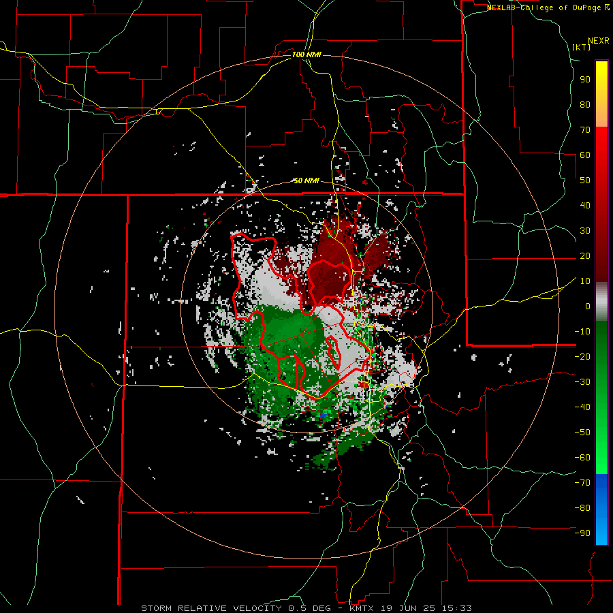This screenshot has width=613, height=613.
Task: Select the positive "60" velocity scale value
Action: click(585, 155)
